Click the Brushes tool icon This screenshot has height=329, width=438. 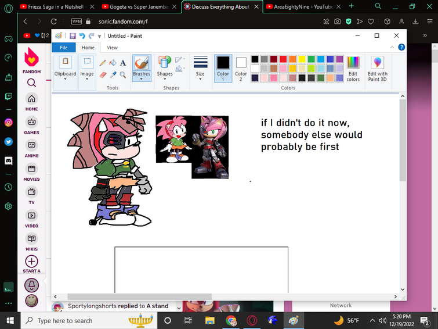tap(142, 63)
